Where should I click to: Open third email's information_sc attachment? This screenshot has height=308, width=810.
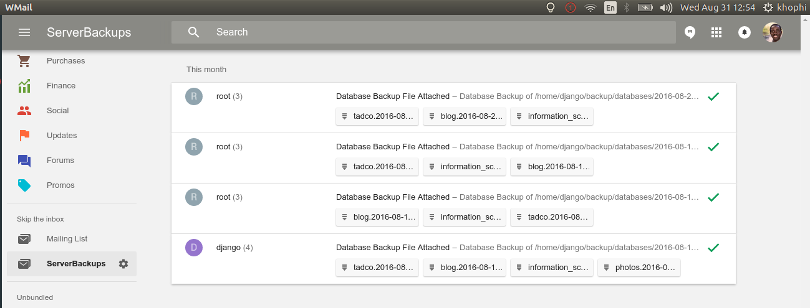pyautogui.click(x=465, y=217)
